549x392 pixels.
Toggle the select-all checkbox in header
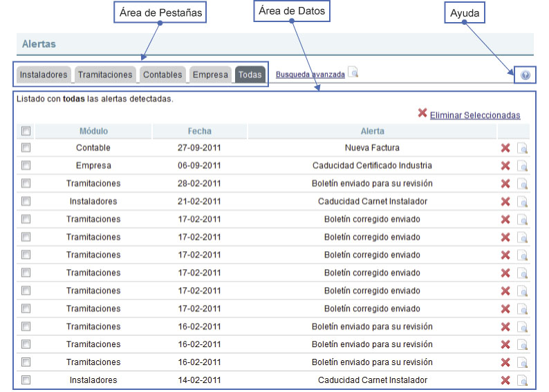(x=26, y=131)
